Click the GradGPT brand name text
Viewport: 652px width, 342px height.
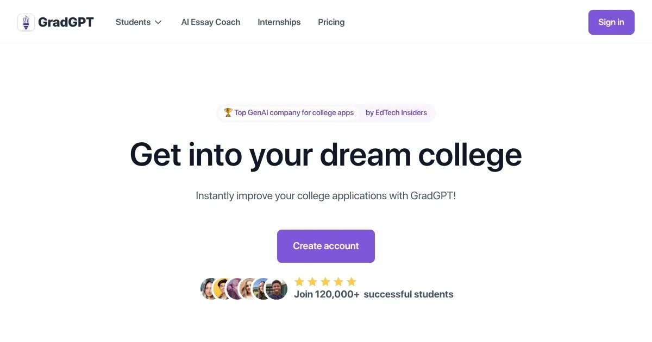[x=66, y=22]
